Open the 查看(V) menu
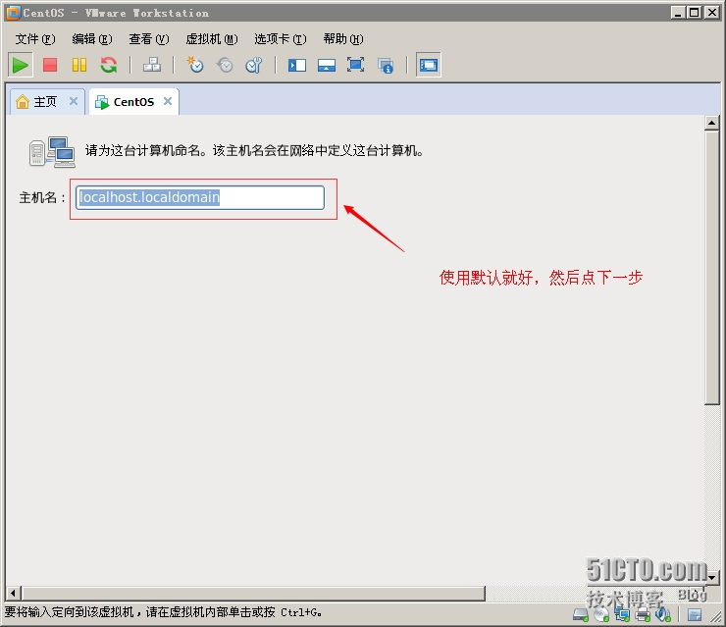Viewport: 726px width, 627px height. tap(149, 39)
